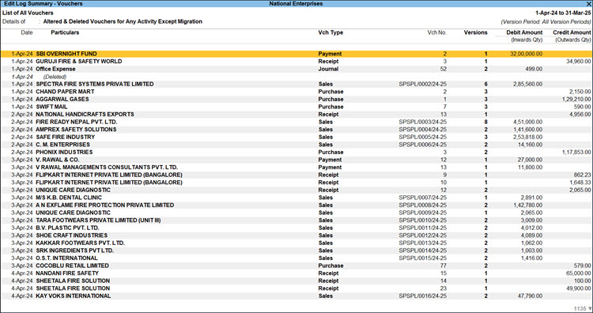Image resolution: width=593 pixels, height=313 pixels.
Task: Select AMPREX SAFETY SOLUTIONS sales voucher
Action: coord(296,130)
